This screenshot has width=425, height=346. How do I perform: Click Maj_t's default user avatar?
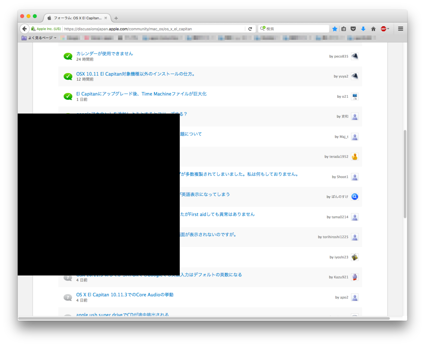click(354, 137)
